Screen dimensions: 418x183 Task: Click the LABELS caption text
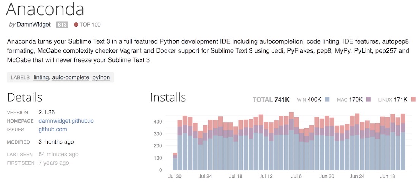point(20,78)
